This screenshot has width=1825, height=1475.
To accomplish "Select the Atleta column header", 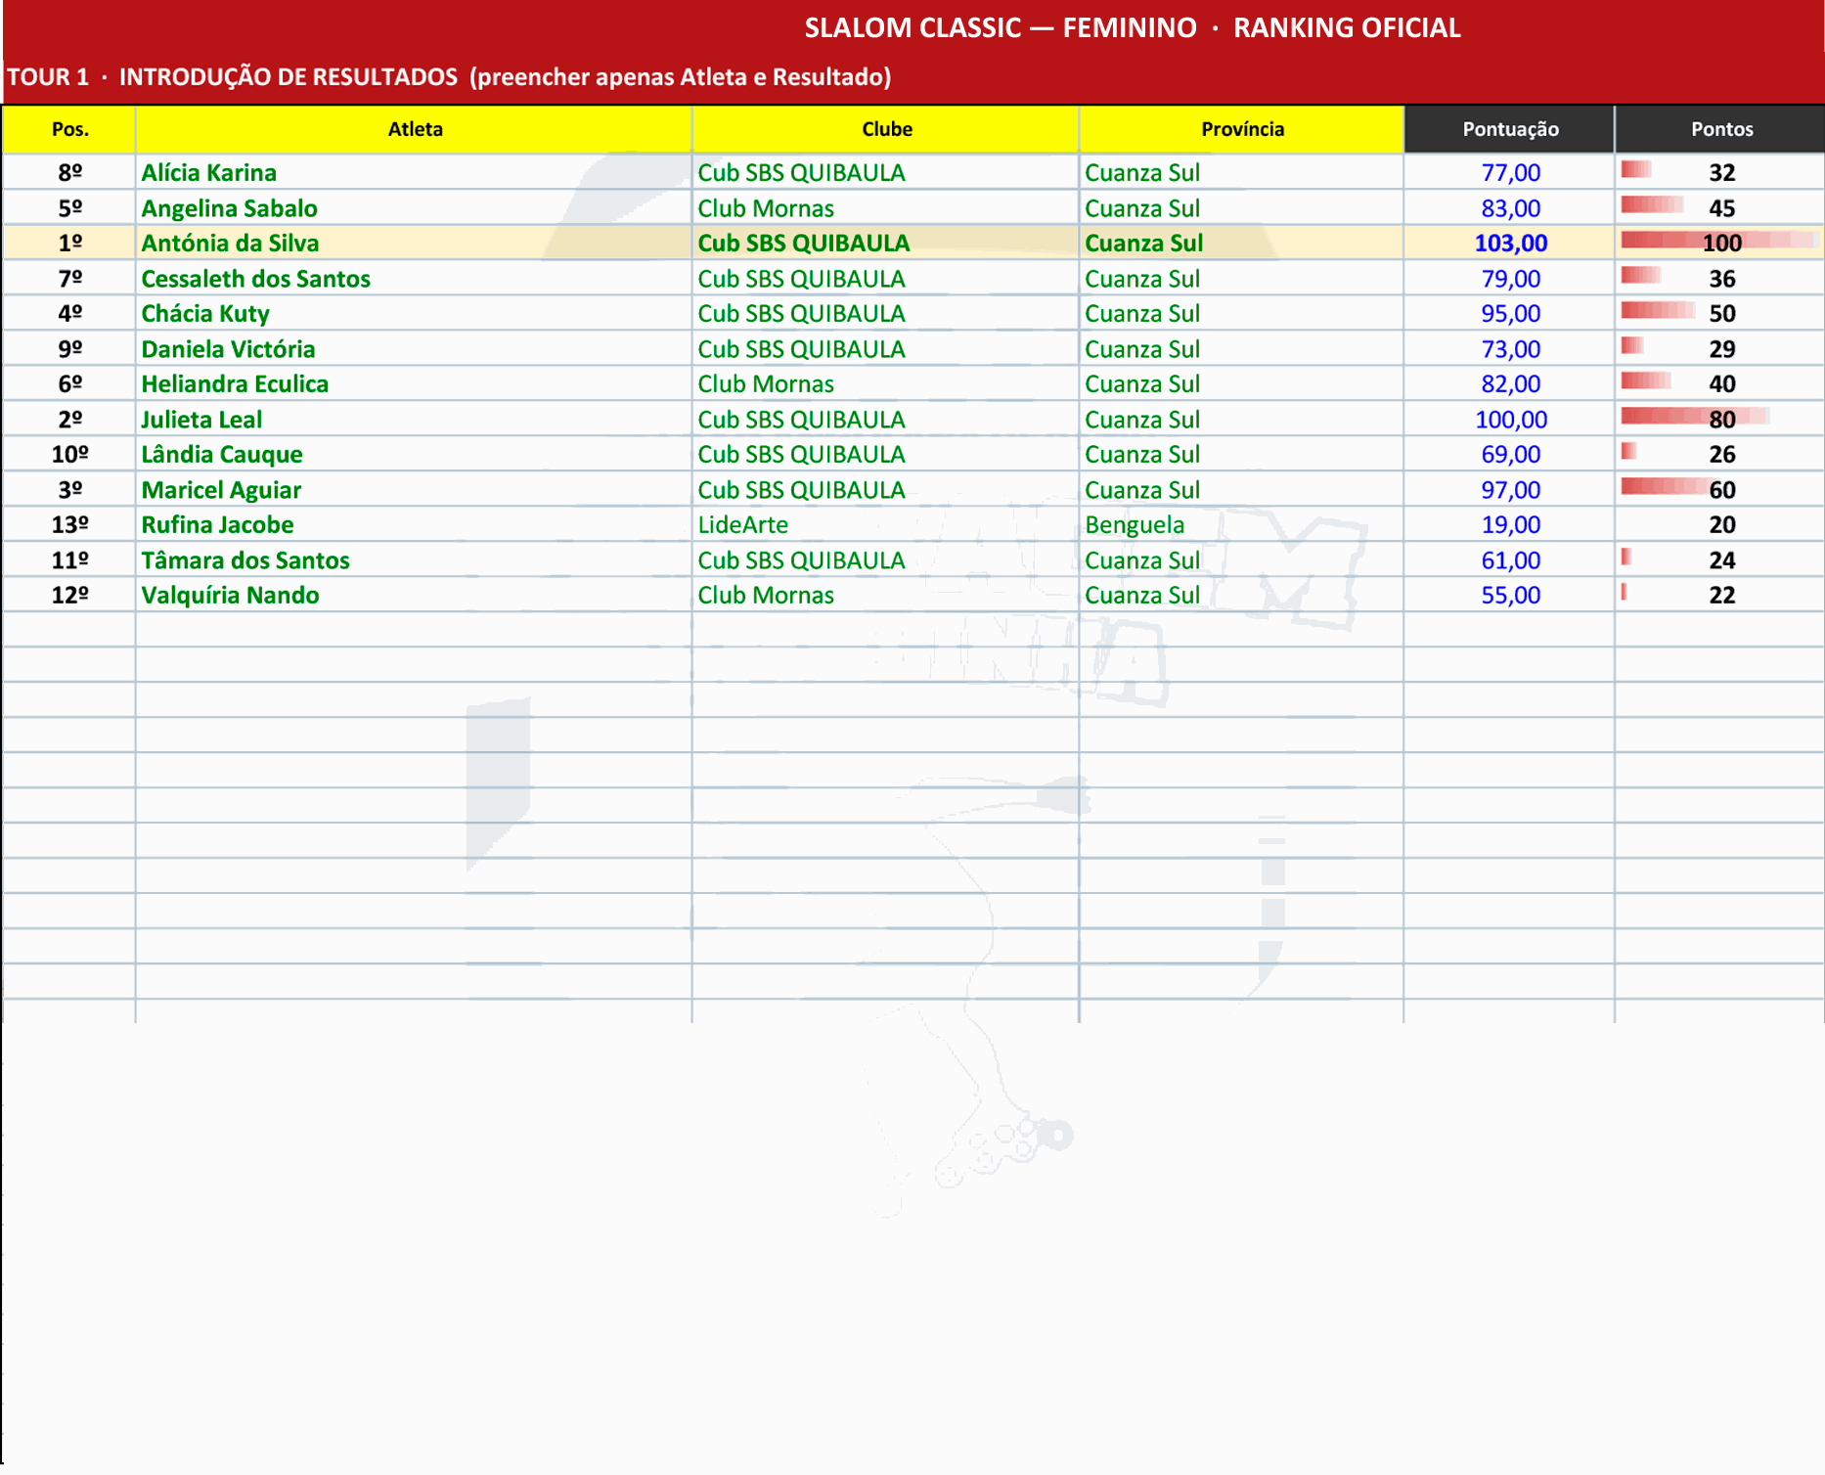I will click(414, 129).
